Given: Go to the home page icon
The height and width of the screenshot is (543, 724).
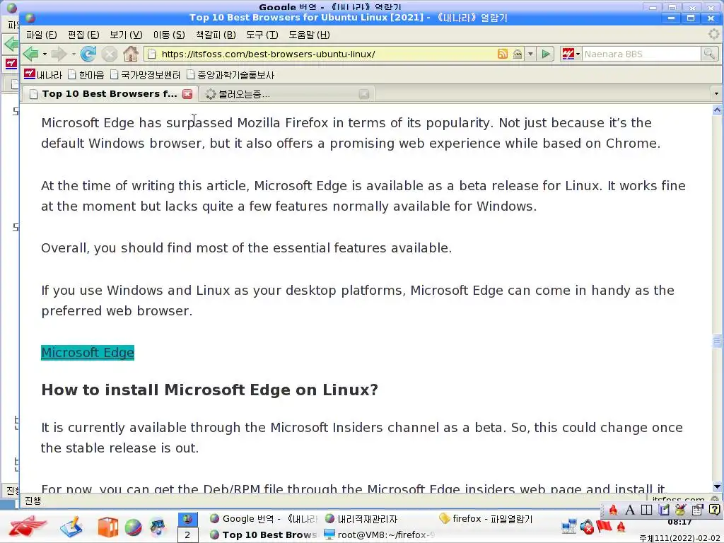Looking at the screenshot, I should tap(131, 54).
